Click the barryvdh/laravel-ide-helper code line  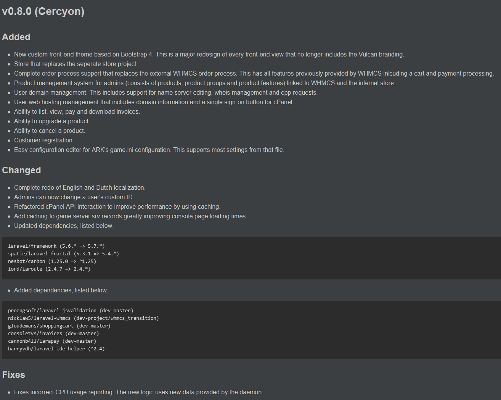(56, 349)
